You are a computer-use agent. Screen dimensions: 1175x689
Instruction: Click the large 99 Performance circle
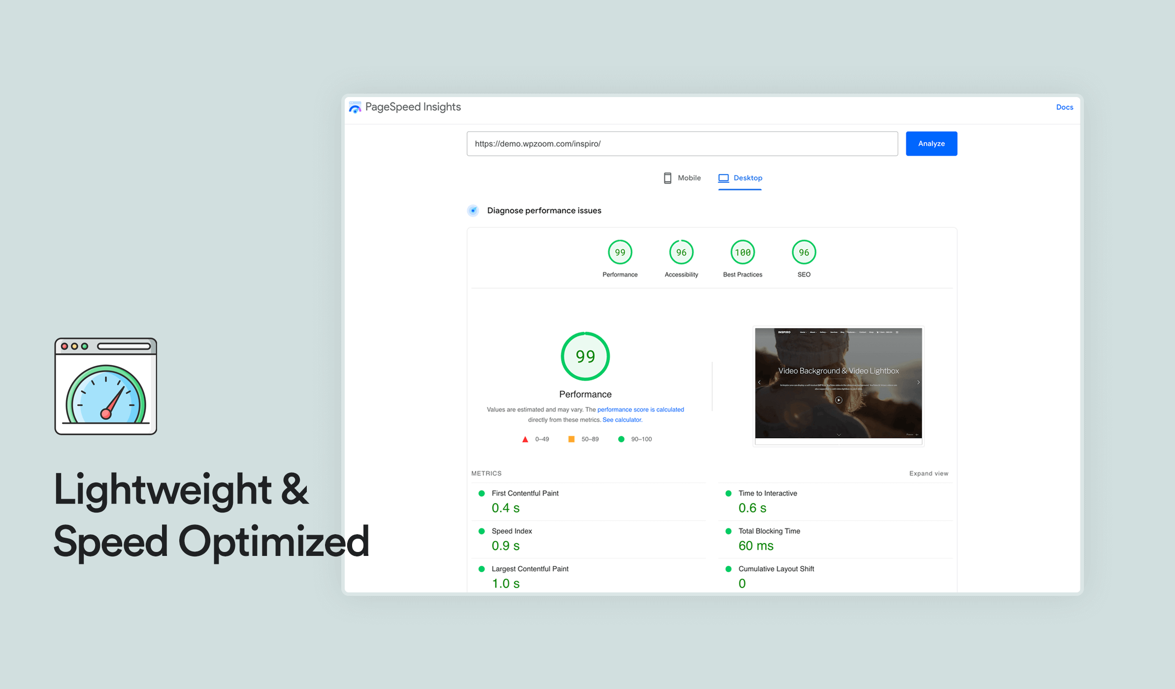[585, 356]
